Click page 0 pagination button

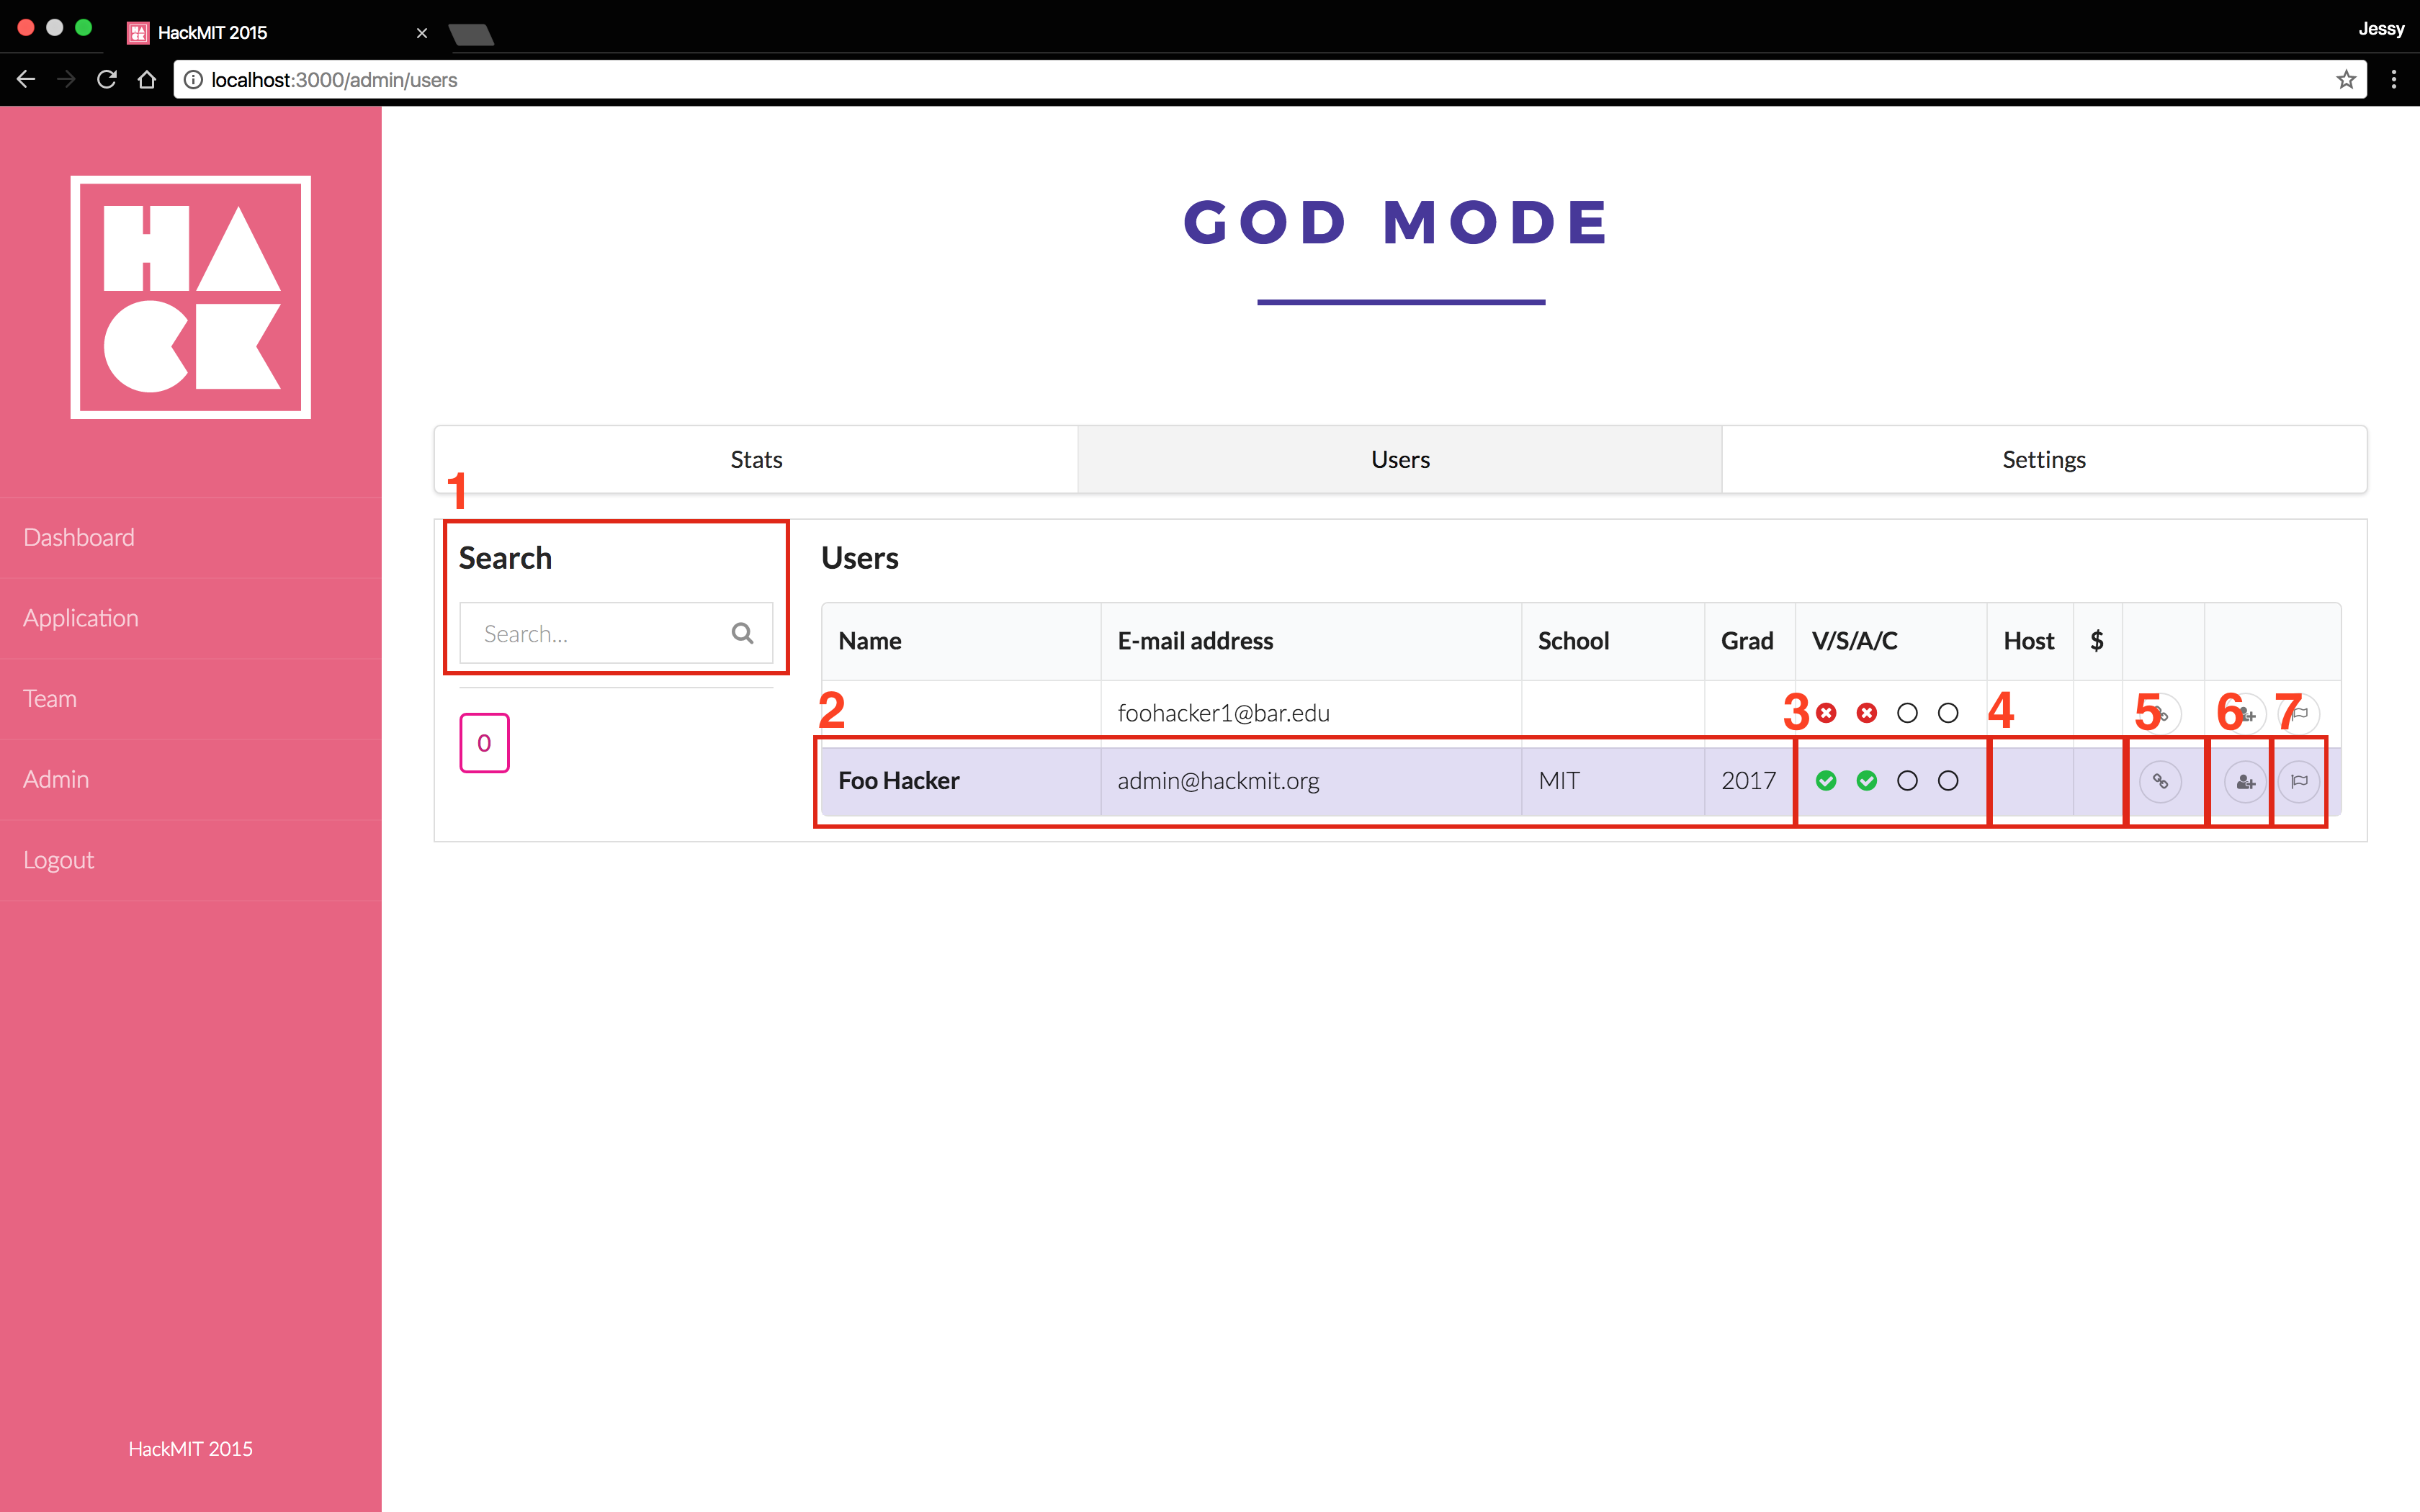[484, 743]
